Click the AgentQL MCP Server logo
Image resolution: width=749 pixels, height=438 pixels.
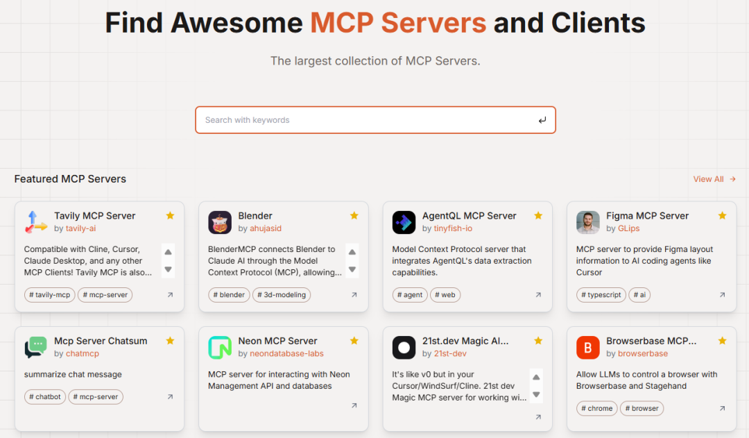tap(404, 222)
